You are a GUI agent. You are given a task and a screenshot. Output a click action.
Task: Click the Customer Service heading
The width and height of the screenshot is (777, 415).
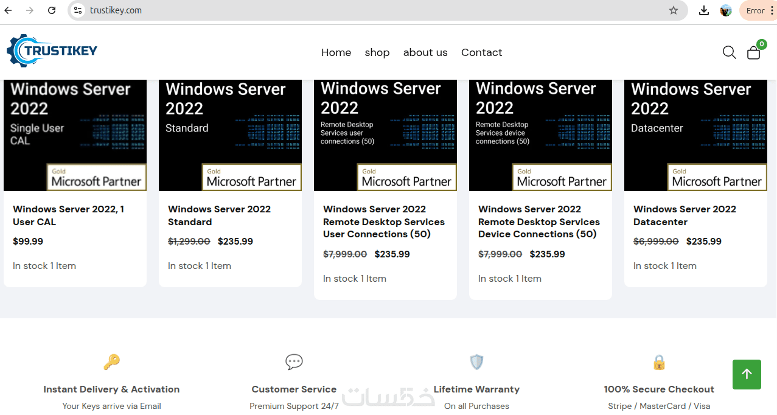click(x=294, y=389)
